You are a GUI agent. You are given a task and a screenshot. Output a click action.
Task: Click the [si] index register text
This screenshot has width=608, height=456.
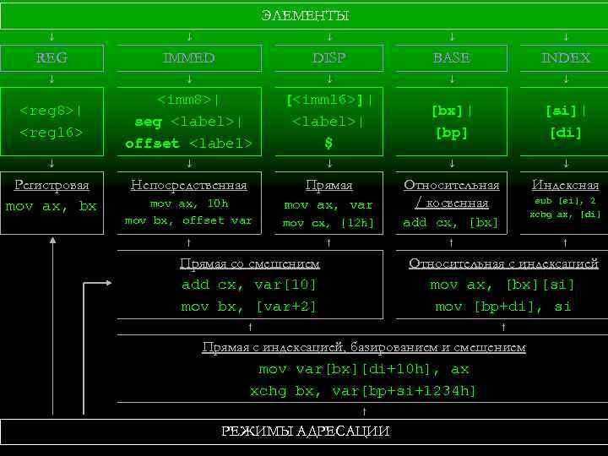coord(561,111)
